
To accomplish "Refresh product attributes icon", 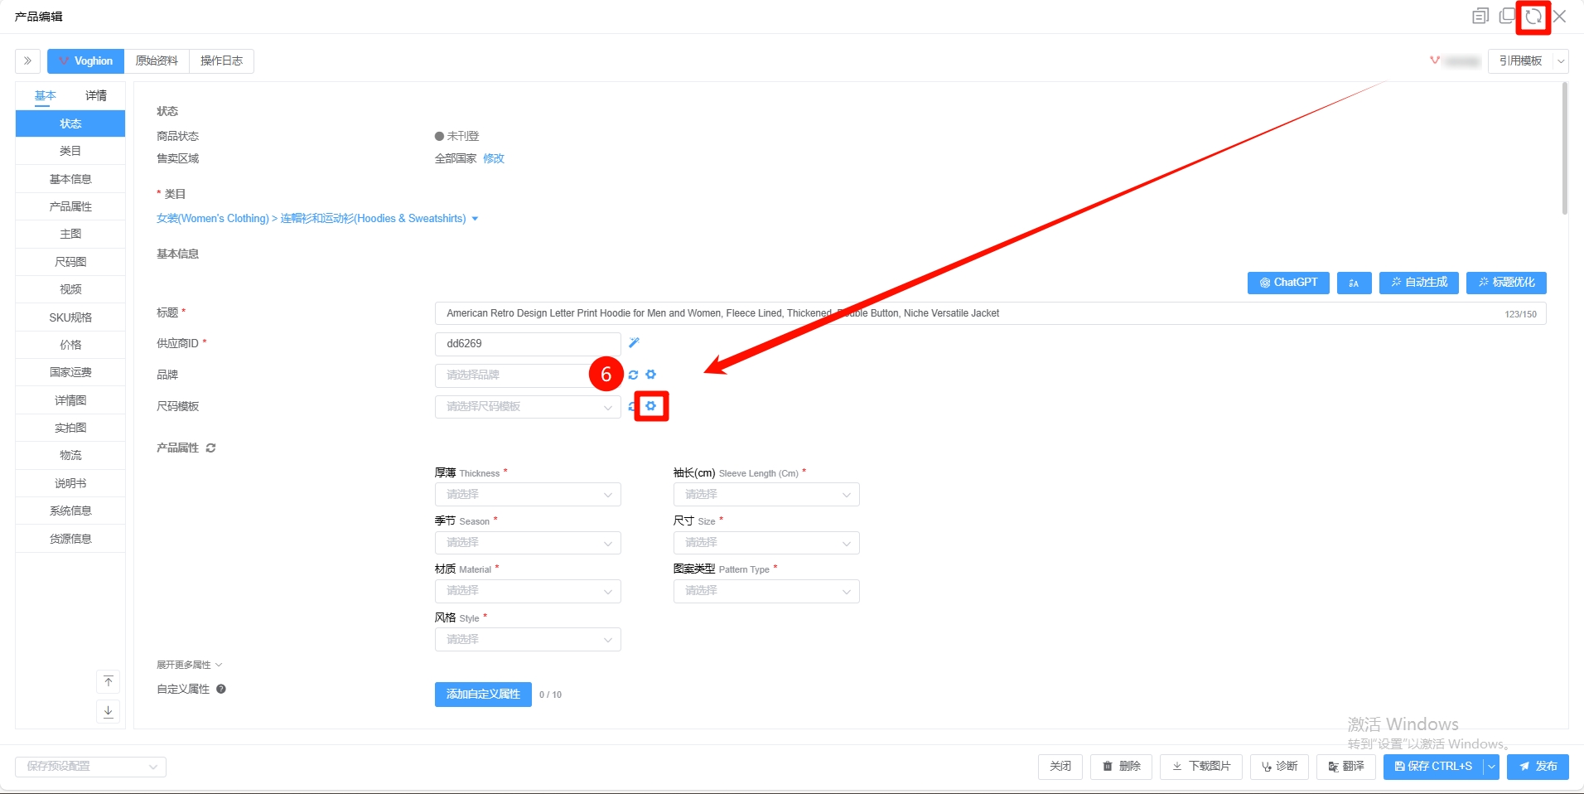I will tap(211, 448).
